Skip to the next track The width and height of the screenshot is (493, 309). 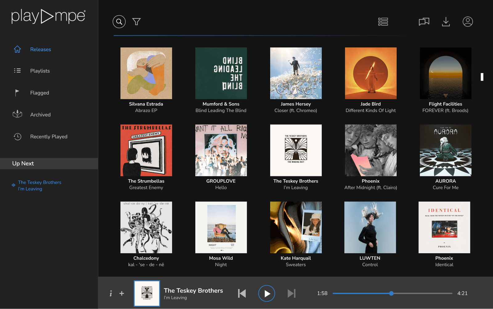click(291, 293)
